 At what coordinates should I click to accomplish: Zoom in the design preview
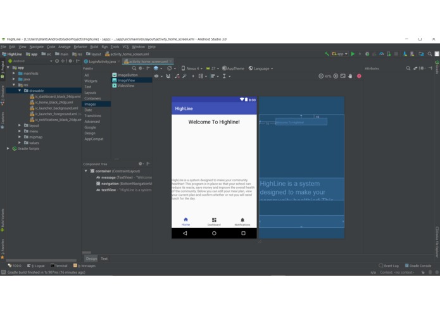(336, 76)
